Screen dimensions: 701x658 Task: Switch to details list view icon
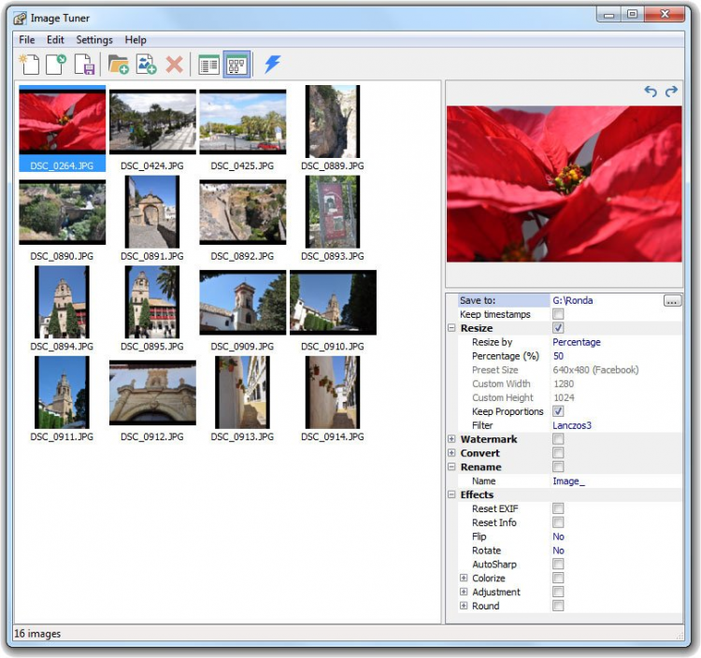point(208,65)
